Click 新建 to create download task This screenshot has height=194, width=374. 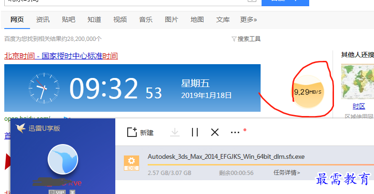(140, 132)
